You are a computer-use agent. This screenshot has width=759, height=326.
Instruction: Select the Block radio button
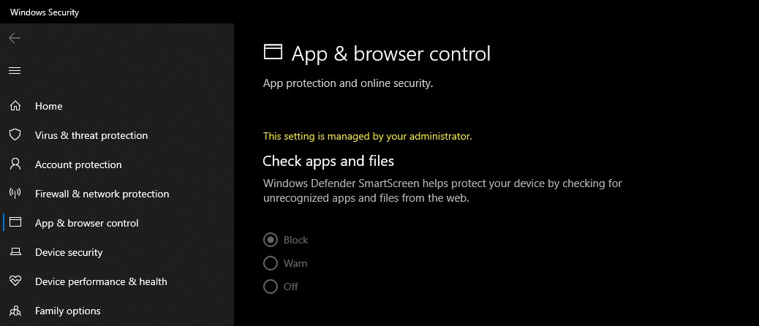click(270, 240)
